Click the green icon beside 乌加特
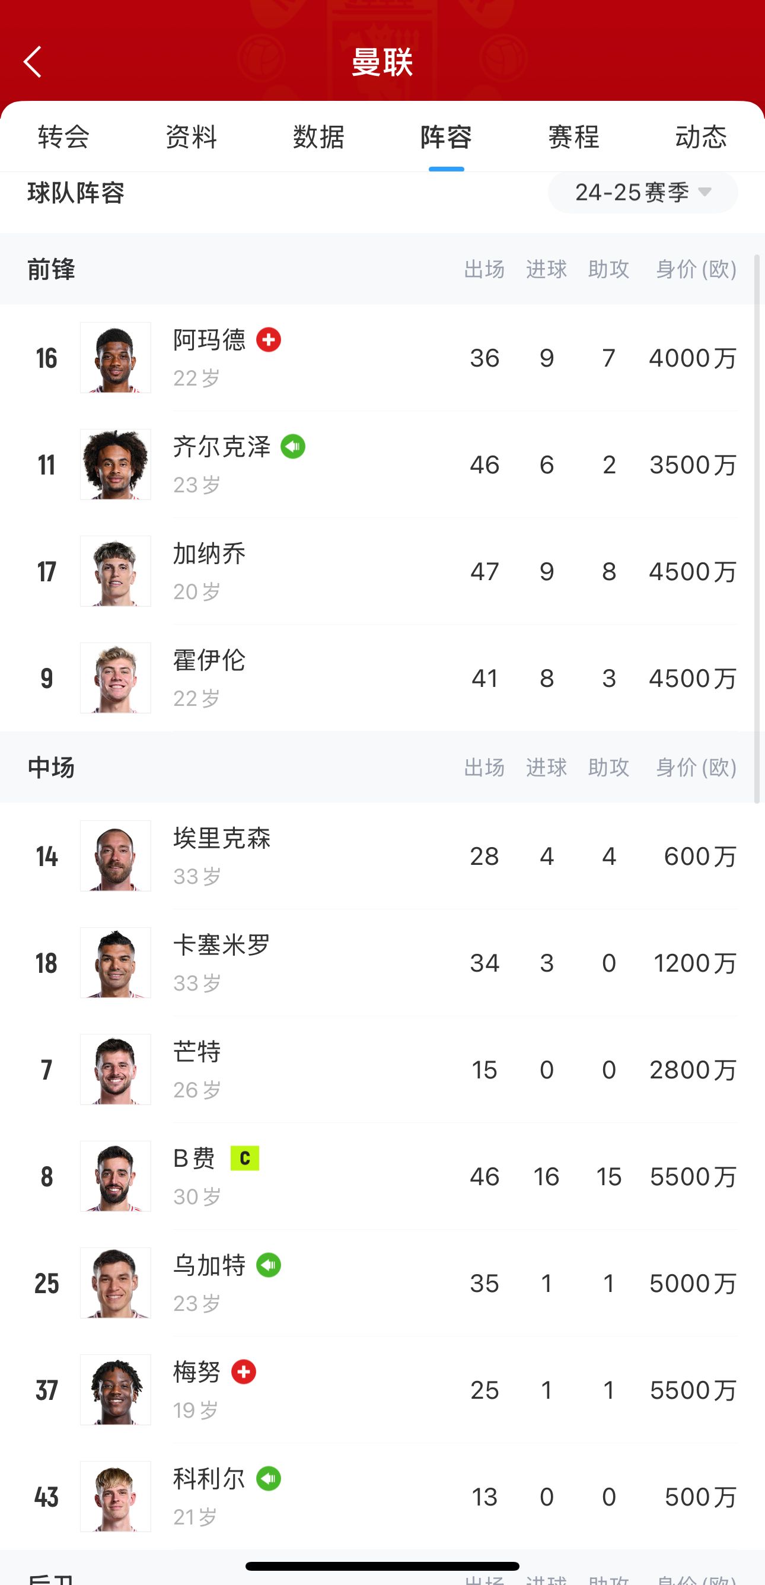This screenshot has height=1585, width=765. [269, 1265]
